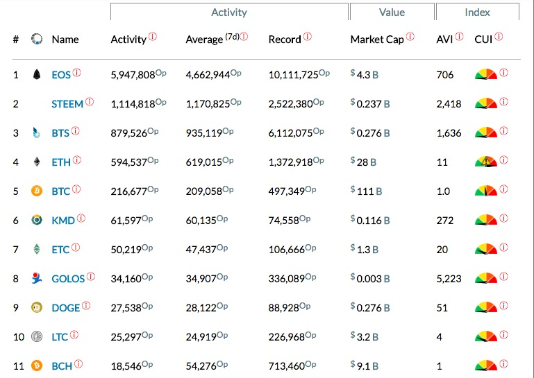Sort by Market Cap column header
Screen dimensions: 534x378
[x=377, y=40]
